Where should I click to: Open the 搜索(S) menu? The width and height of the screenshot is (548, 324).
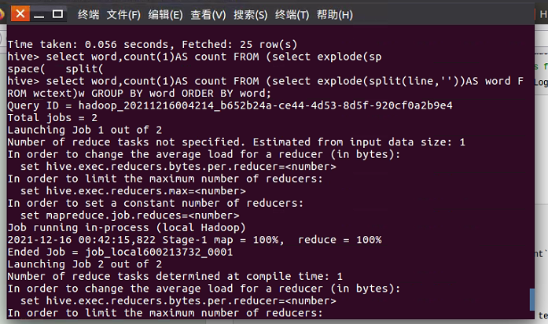tap(250, 15)
